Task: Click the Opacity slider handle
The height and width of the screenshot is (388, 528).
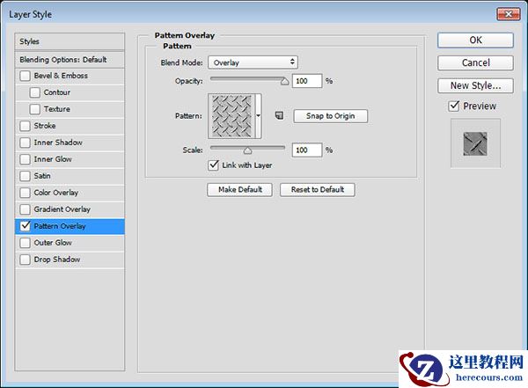Action: coord(285,82)
